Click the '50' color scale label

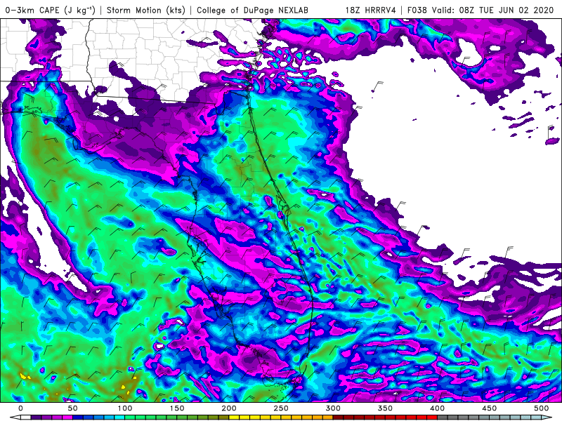point(73,408)
